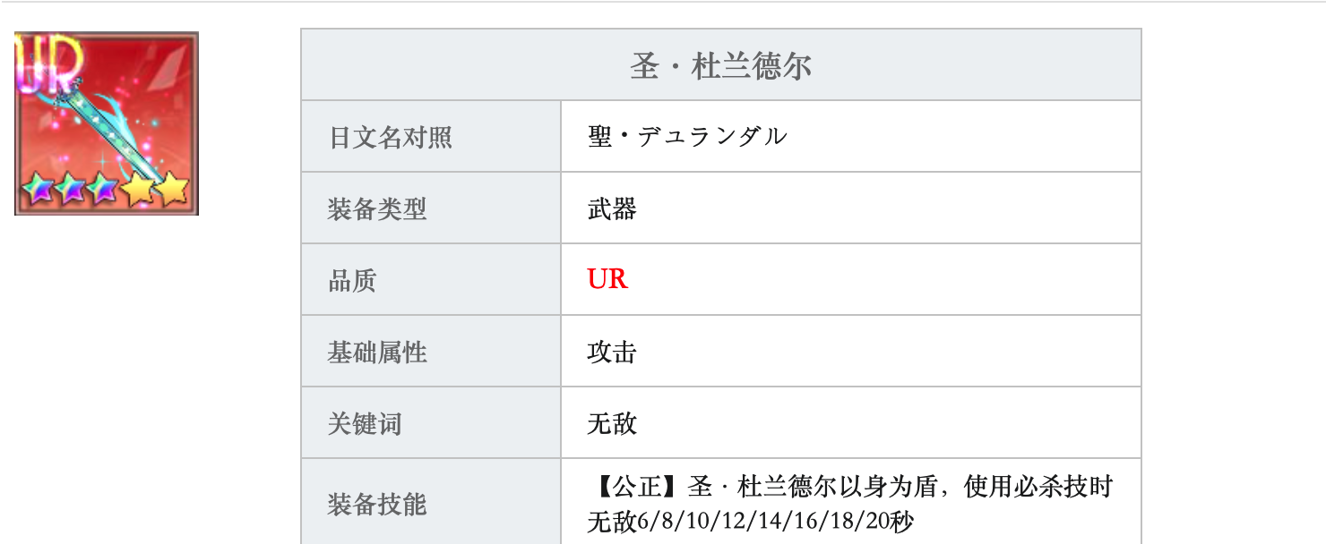Click the leftmost rainbow star on the icon
Screen dimensions: 1326x544
(x=37, y=190)
